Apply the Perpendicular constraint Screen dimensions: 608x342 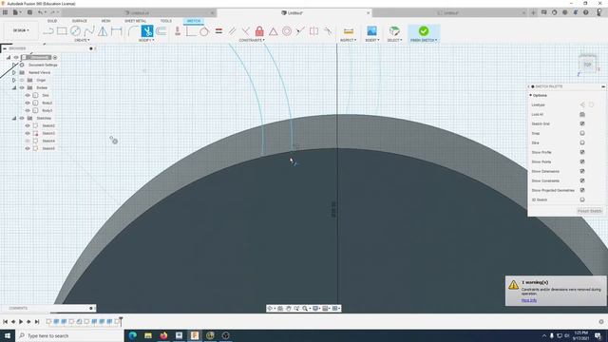[x=245, y=31]
